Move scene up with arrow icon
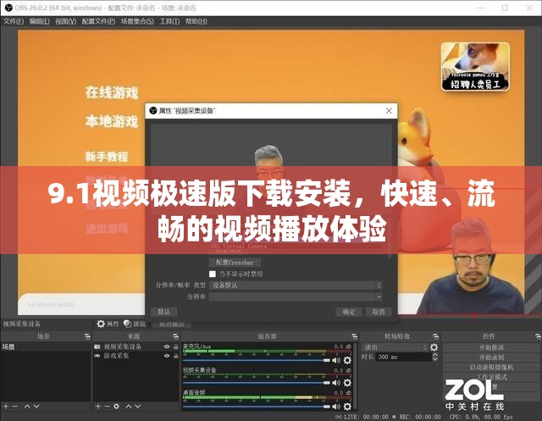This screenshot has height=421, width=542. coord(28,406)
